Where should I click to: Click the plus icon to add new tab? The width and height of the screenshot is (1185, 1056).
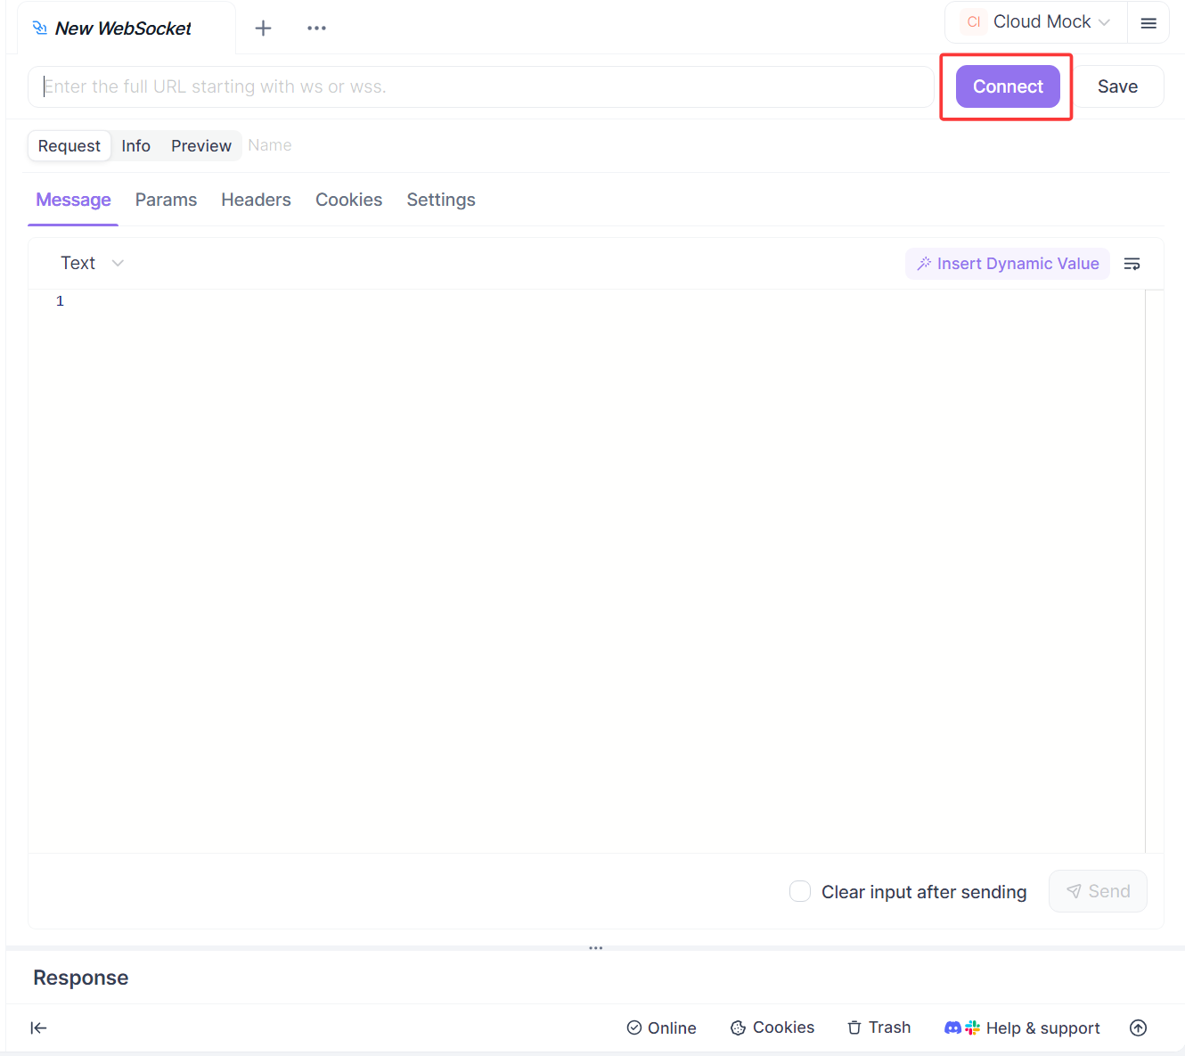[x=263, y=29]
